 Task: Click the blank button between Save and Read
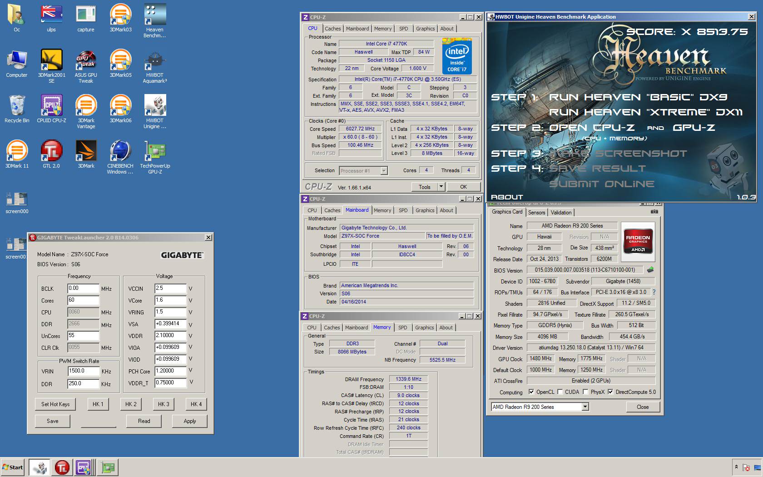click(x=99, y=421)
